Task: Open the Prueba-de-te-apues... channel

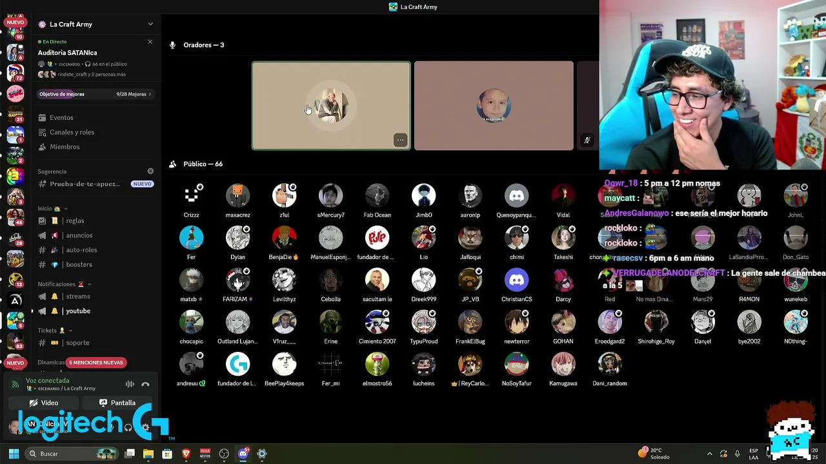Action: [96, 184]
